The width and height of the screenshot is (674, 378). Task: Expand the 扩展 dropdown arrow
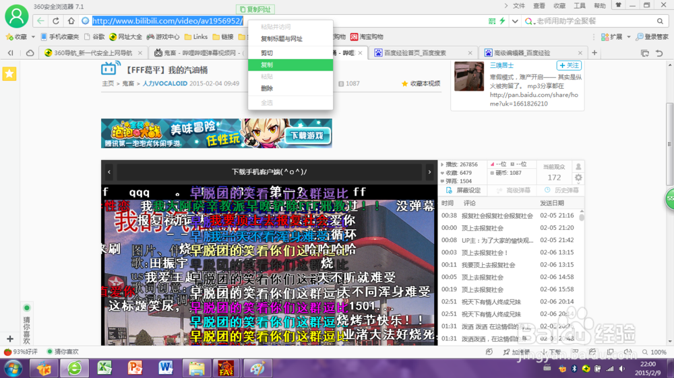pos(628,37)
